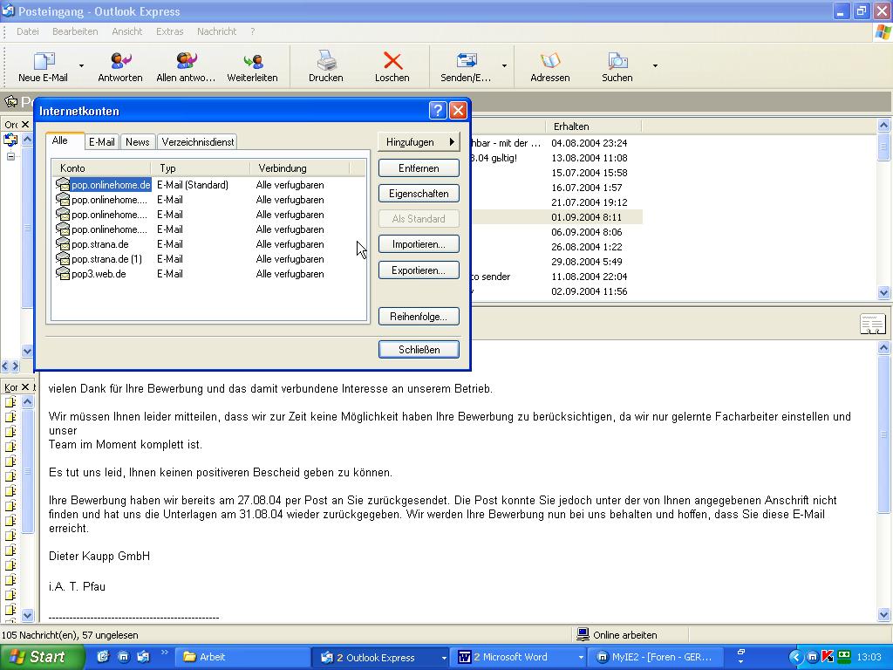Click the Allen antworten reply-all icon
This screenshot has height=670, width=893.
(x=187, y=61)
